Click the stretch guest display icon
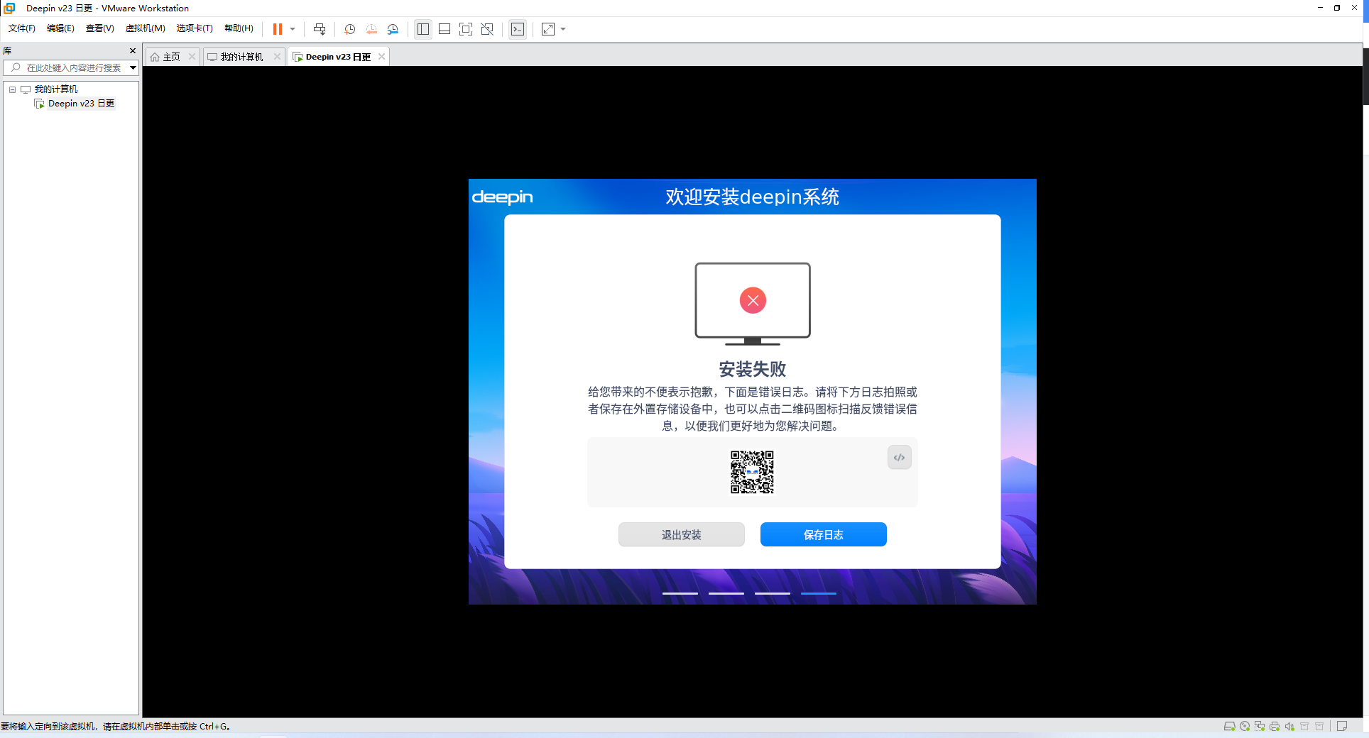Viewport: 1369px width, 738px height. coord(548,29)
